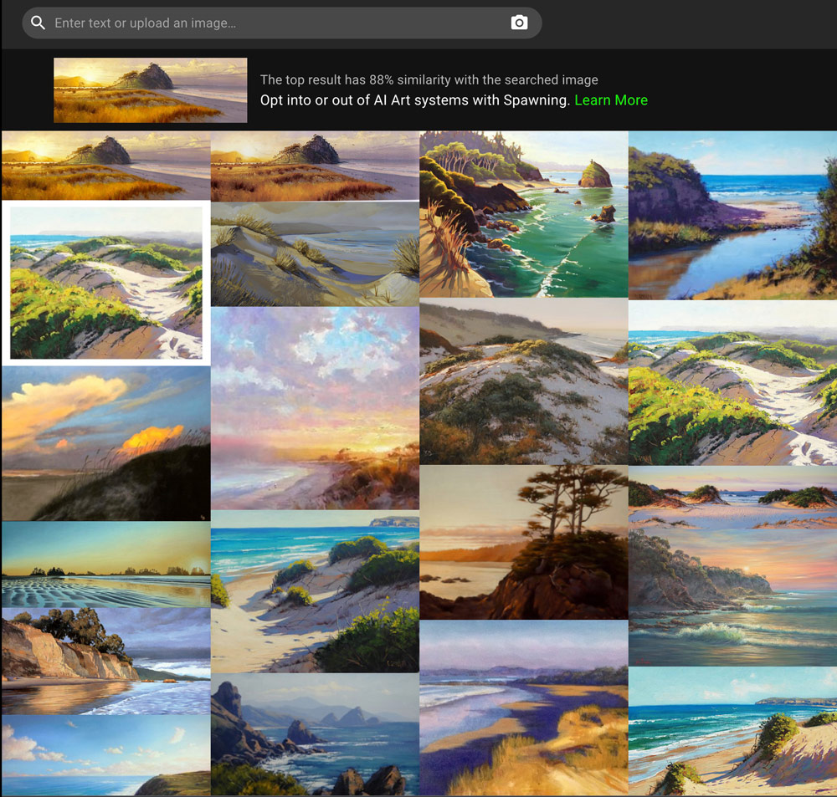The height and width of the screenshot is (797, 837).
Task: Open the pale scrubby dune hillside painting
Action: [524, 381]
